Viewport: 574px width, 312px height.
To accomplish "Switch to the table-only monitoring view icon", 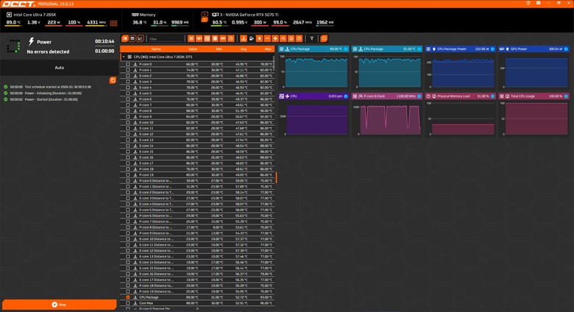I will click(132, 38).
